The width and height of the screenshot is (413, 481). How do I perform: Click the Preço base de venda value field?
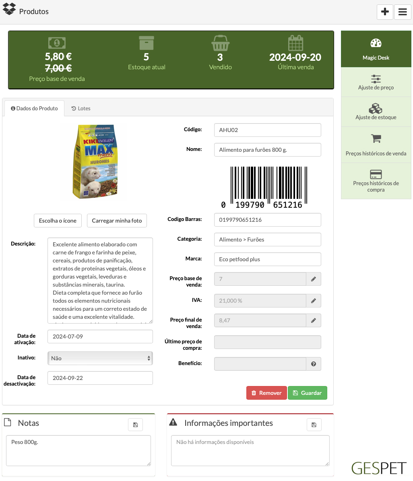pyautogui.click(x=260, y=279)
